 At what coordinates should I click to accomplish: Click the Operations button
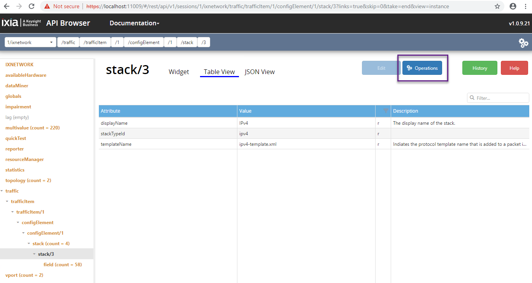422,68
